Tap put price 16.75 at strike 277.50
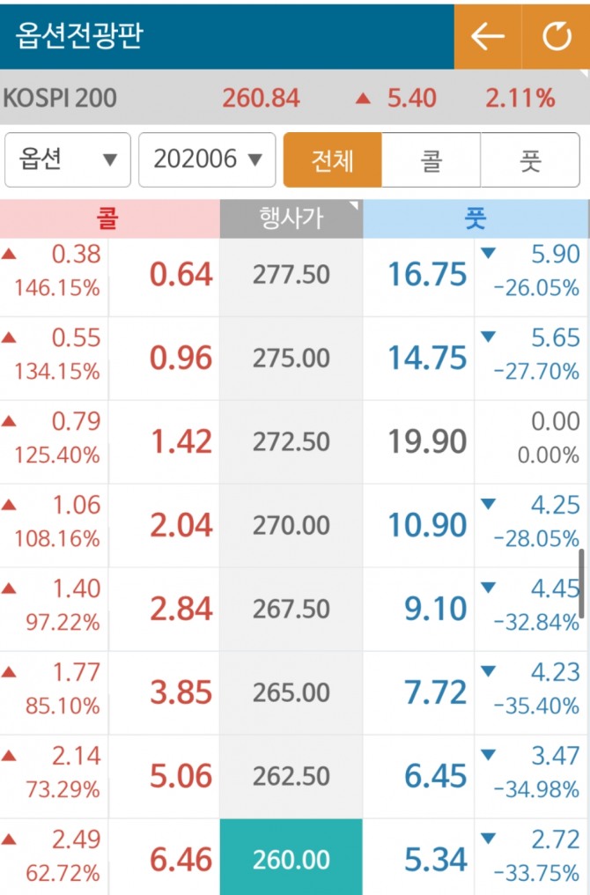This screenshot has height=895, width=590. 427,275
